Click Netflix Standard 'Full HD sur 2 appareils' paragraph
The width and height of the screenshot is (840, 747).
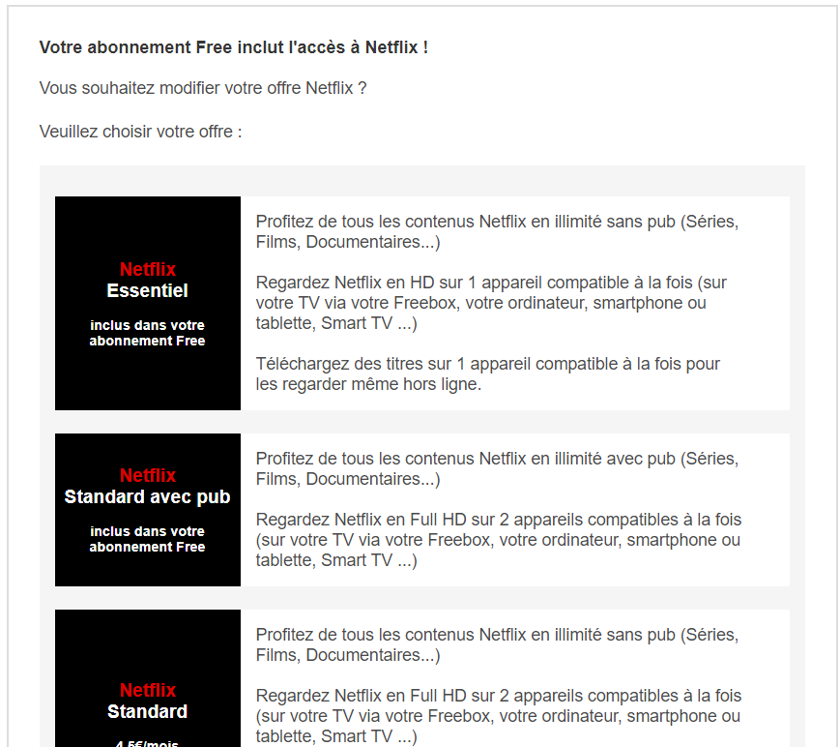point(499,716)
